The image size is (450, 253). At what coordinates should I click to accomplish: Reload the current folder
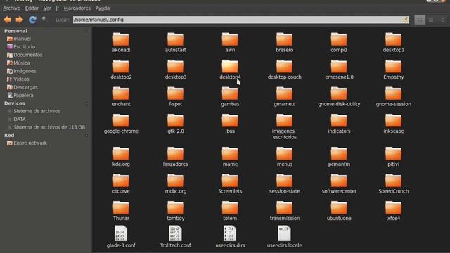click(32, 20)
